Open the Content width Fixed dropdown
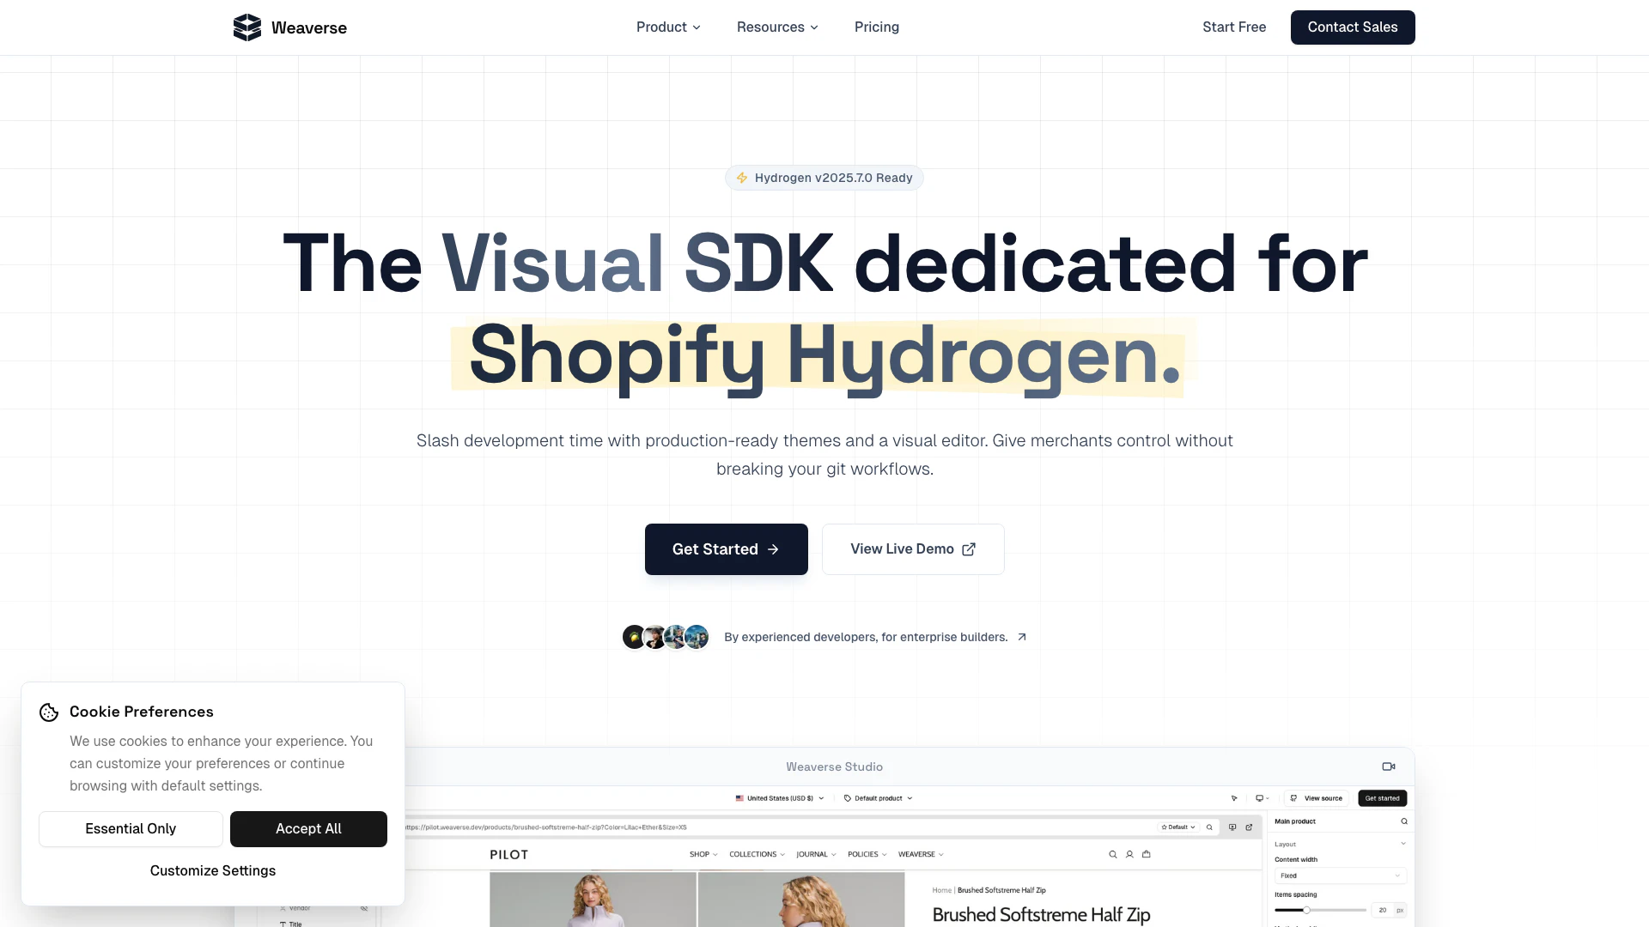 1339,875
